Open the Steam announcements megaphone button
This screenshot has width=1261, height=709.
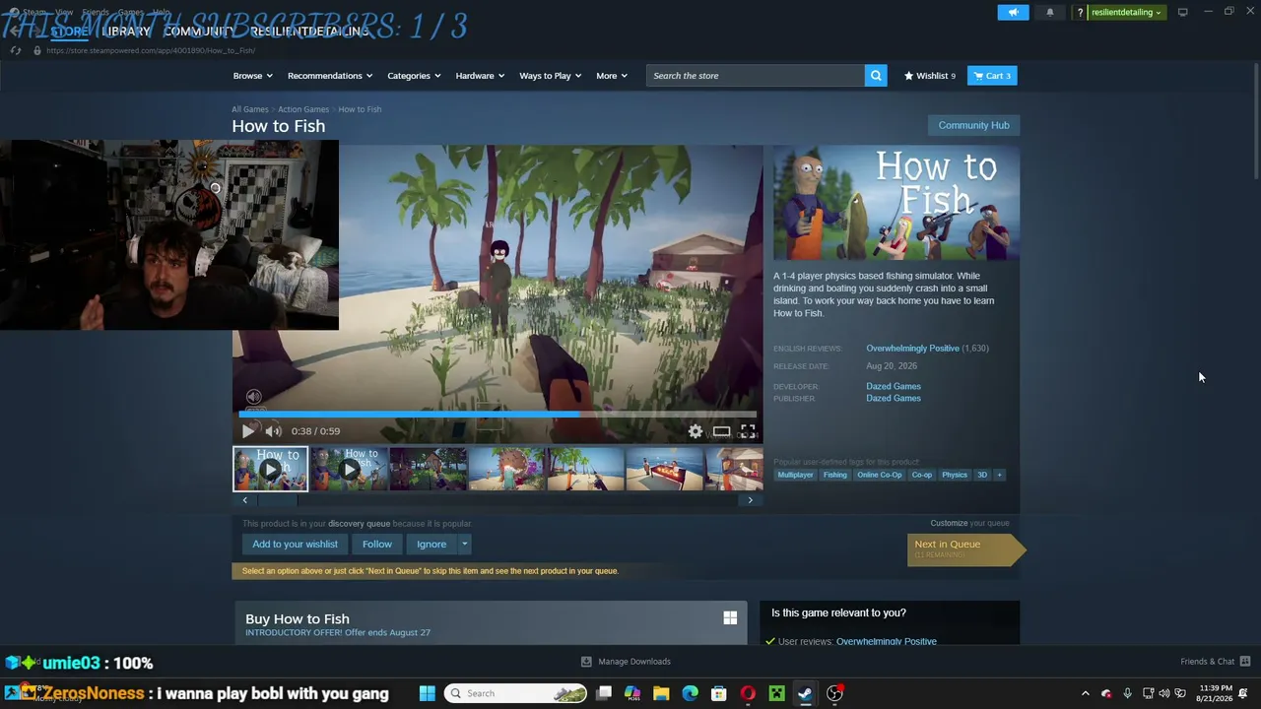1013,12
